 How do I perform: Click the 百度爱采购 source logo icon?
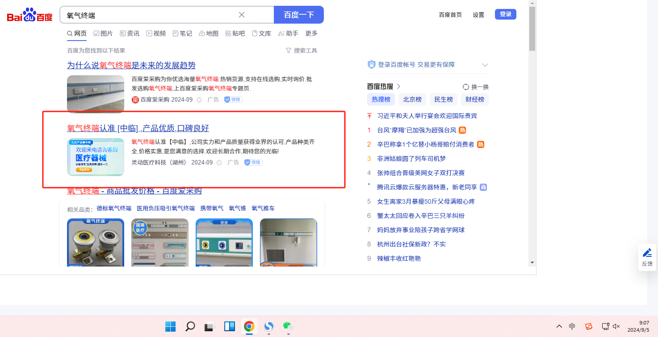(135, 99)
